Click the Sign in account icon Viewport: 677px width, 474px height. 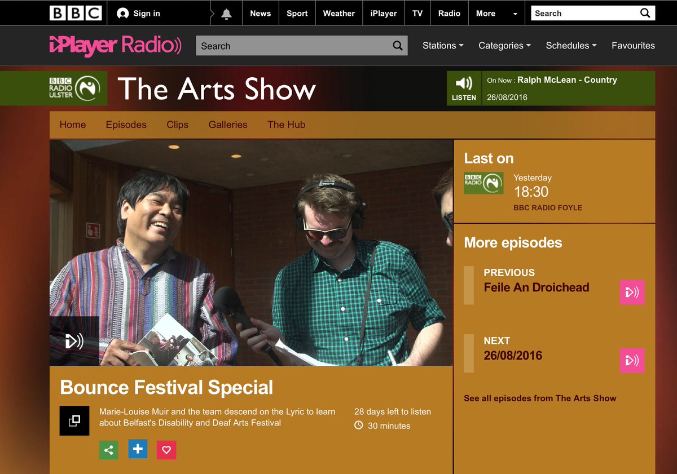click(x=122, y=13)
